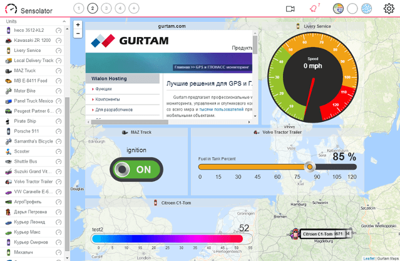Open the Компоненты link in Gurtam page
Screen dimensions: 400x261
pos(108,99)
